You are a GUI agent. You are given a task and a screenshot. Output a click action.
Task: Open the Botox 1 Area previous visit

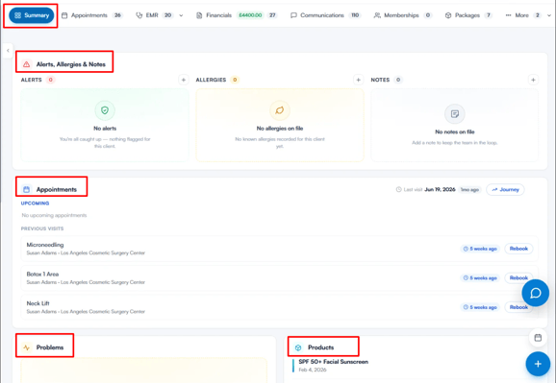(x=279, y=277)
